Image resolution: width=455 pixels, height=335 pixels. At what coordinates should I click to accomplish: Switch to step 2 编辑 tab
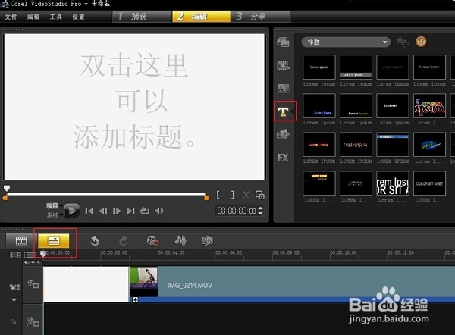pos(202,17)
